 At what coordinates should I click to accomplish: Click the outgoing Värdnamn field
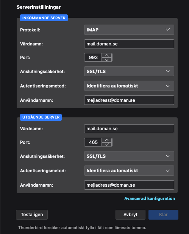[129, 129]
